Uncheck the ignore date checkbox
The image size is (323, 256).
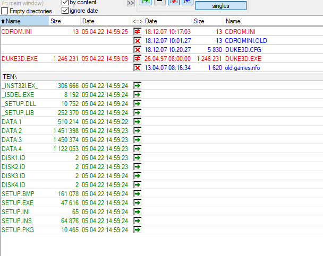tap(65, 11)
